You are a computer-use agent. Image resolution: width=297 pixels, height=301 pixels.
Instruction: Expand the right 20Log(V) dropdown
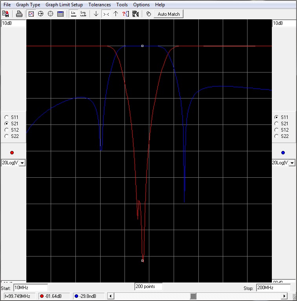pos(292,163)
